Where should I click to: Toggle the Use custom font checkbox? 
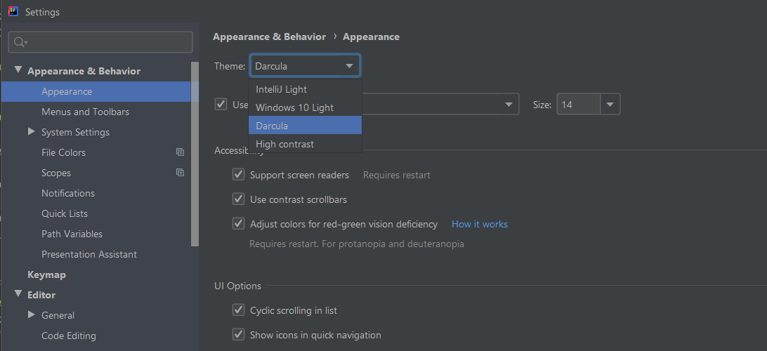(x=221, y=104)
